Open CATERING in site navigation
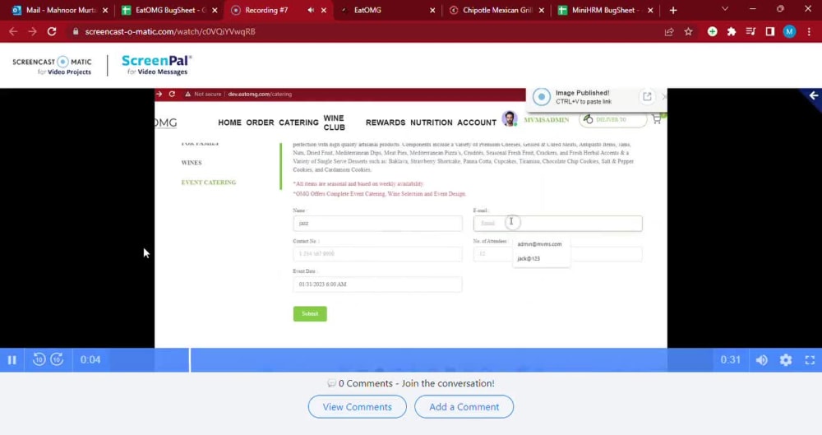The image size is (822, 435). pos(299,123)
